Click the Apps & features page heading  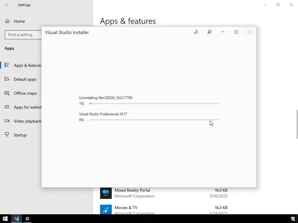(x=128, y=21)
